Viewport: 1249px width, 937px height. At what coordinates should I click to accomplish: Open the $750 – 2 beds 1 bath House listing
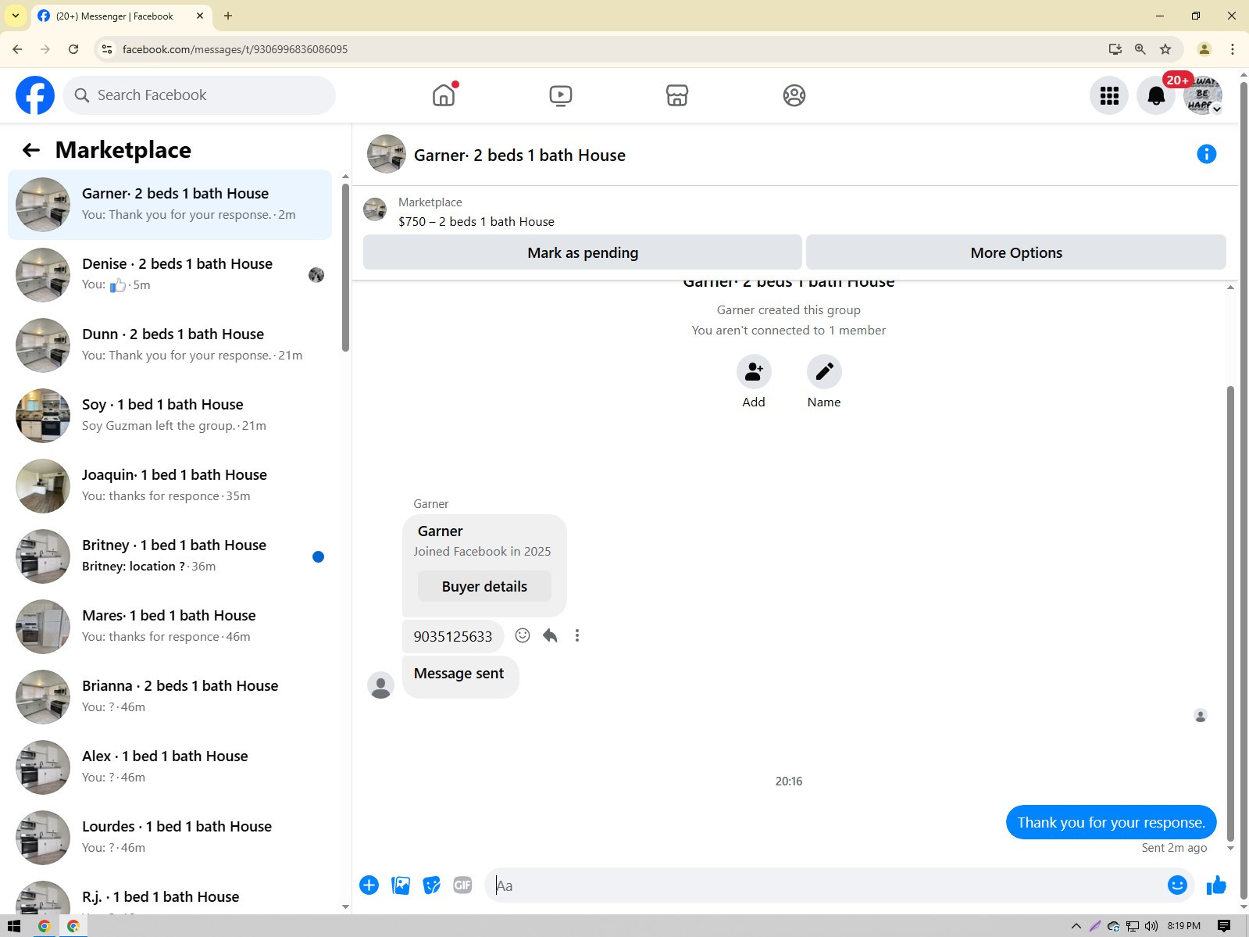tap(476, 222)
